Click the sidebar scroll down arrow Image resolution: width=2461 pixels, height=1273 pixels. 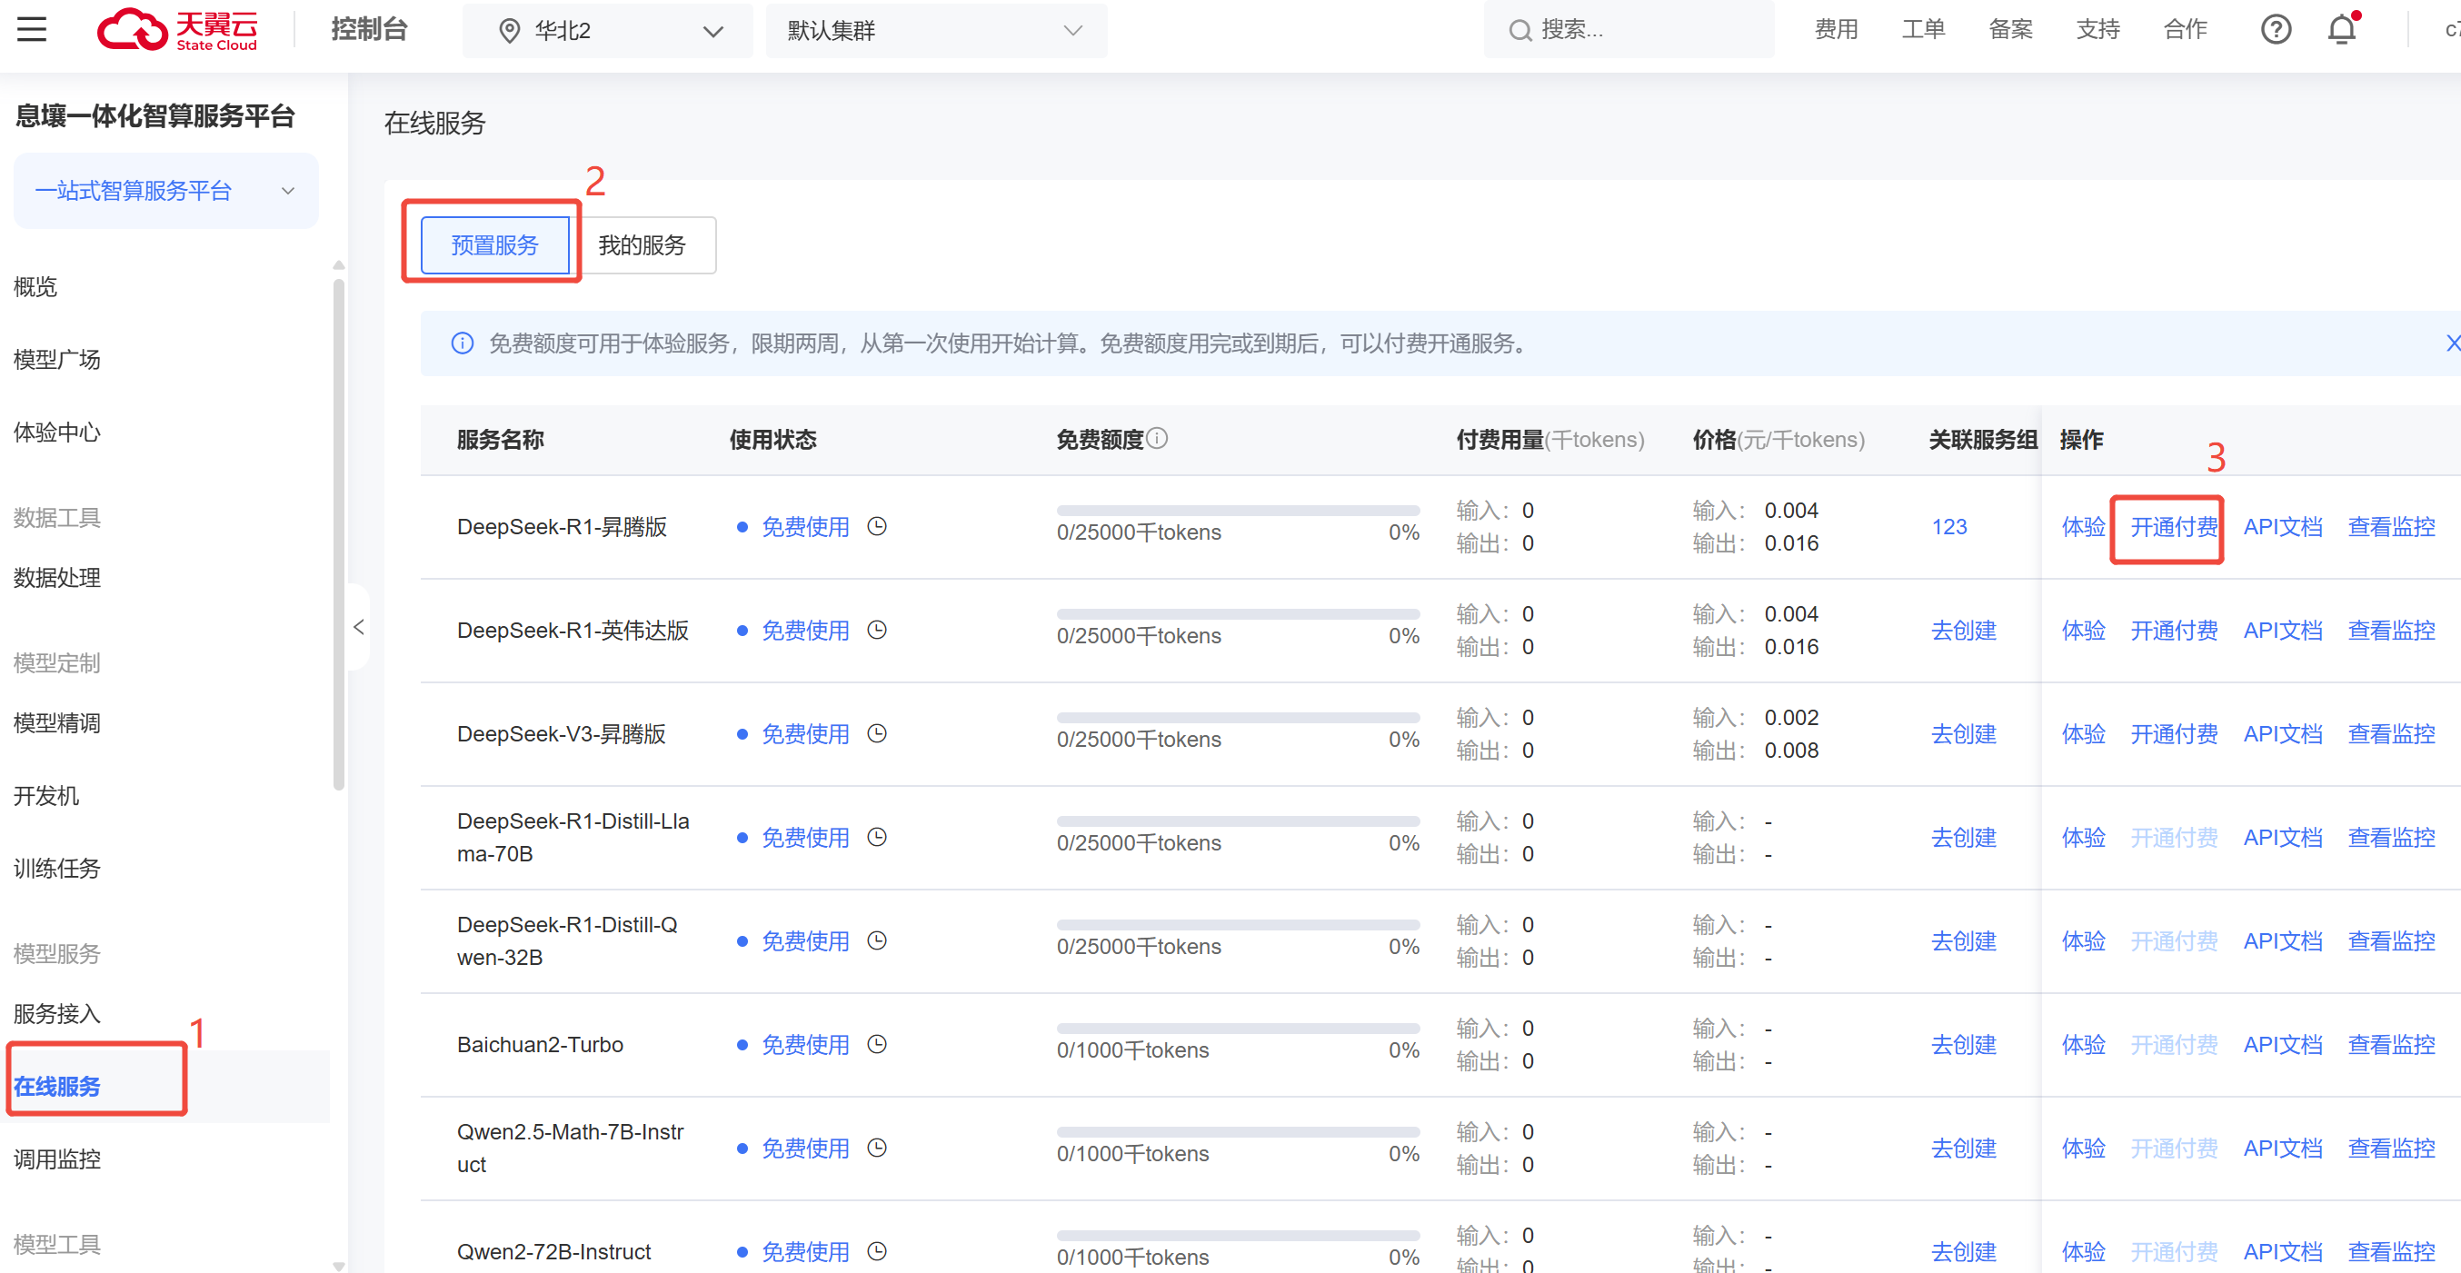pos(338,1266)
